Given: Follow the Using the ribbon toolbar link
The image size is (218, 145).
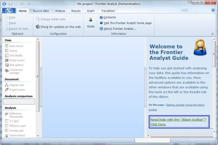Looking at the screenshot, I should point(177,107).
